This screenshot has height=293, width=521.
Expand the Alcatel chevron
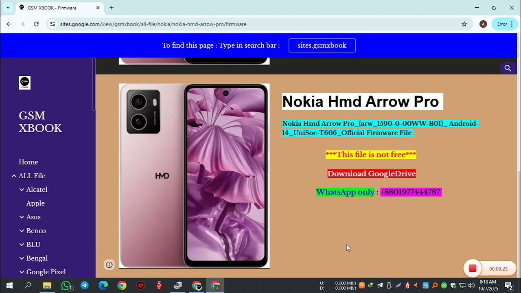click(22, 190)
